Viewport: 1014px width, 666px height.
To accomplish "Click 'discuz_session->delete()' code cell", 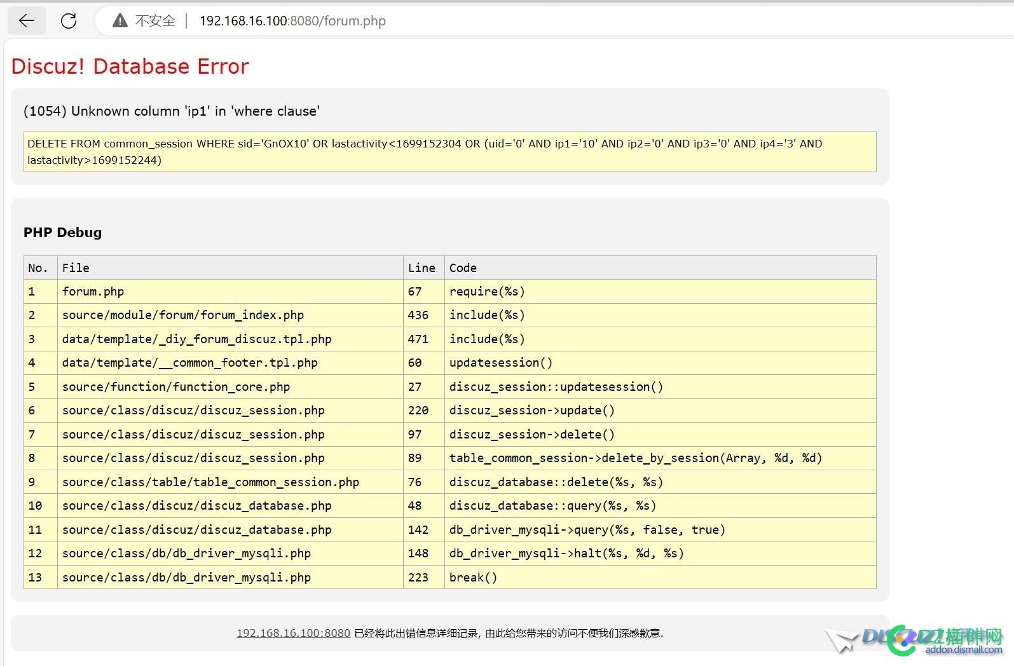I will tap(660, 435).
